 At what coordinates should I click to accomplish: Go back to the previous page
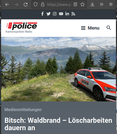[x=7, y=4]
